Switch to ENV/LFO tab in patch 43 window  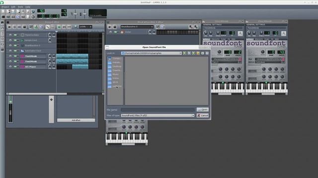click(x=258, y=39)
